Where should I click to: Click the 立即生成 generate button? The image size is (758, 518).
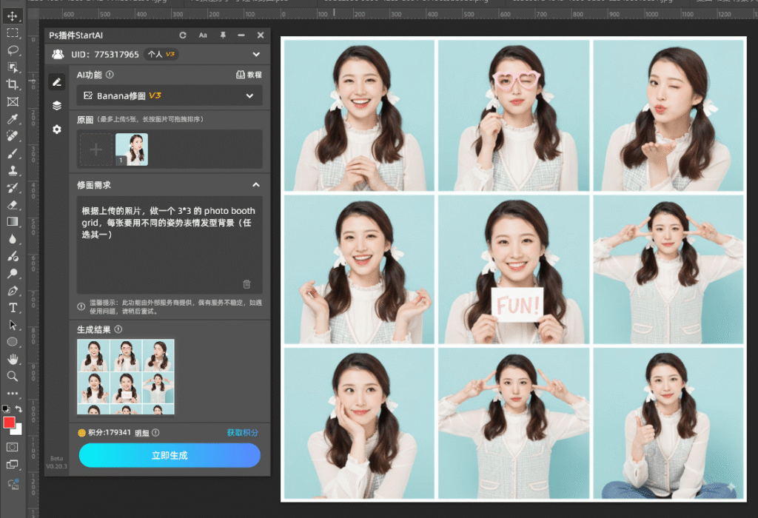tap(170, 456)
